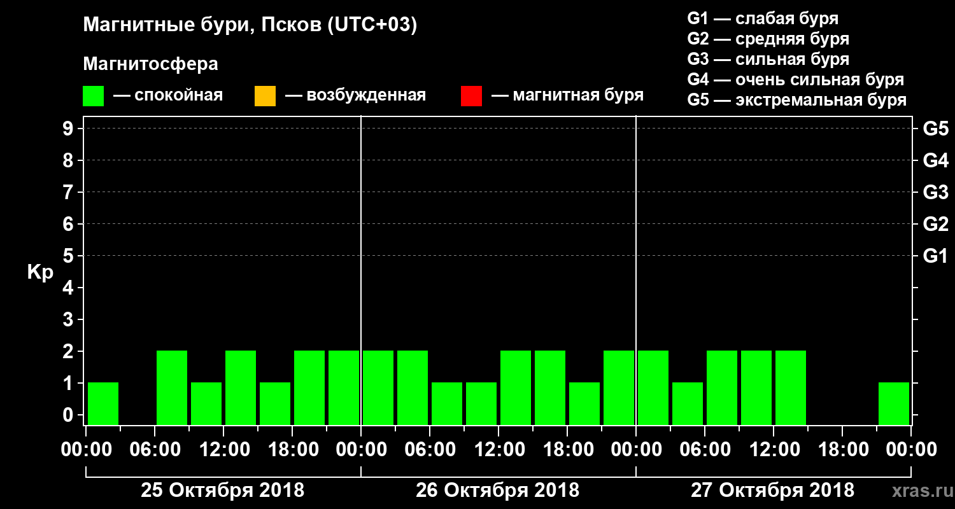Click the 'G5' right-axis label
955x509 pixels.
point(935,129)
